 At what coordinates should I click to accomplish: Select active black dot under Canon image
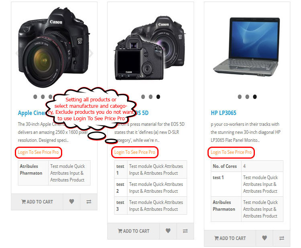point(158,97)
